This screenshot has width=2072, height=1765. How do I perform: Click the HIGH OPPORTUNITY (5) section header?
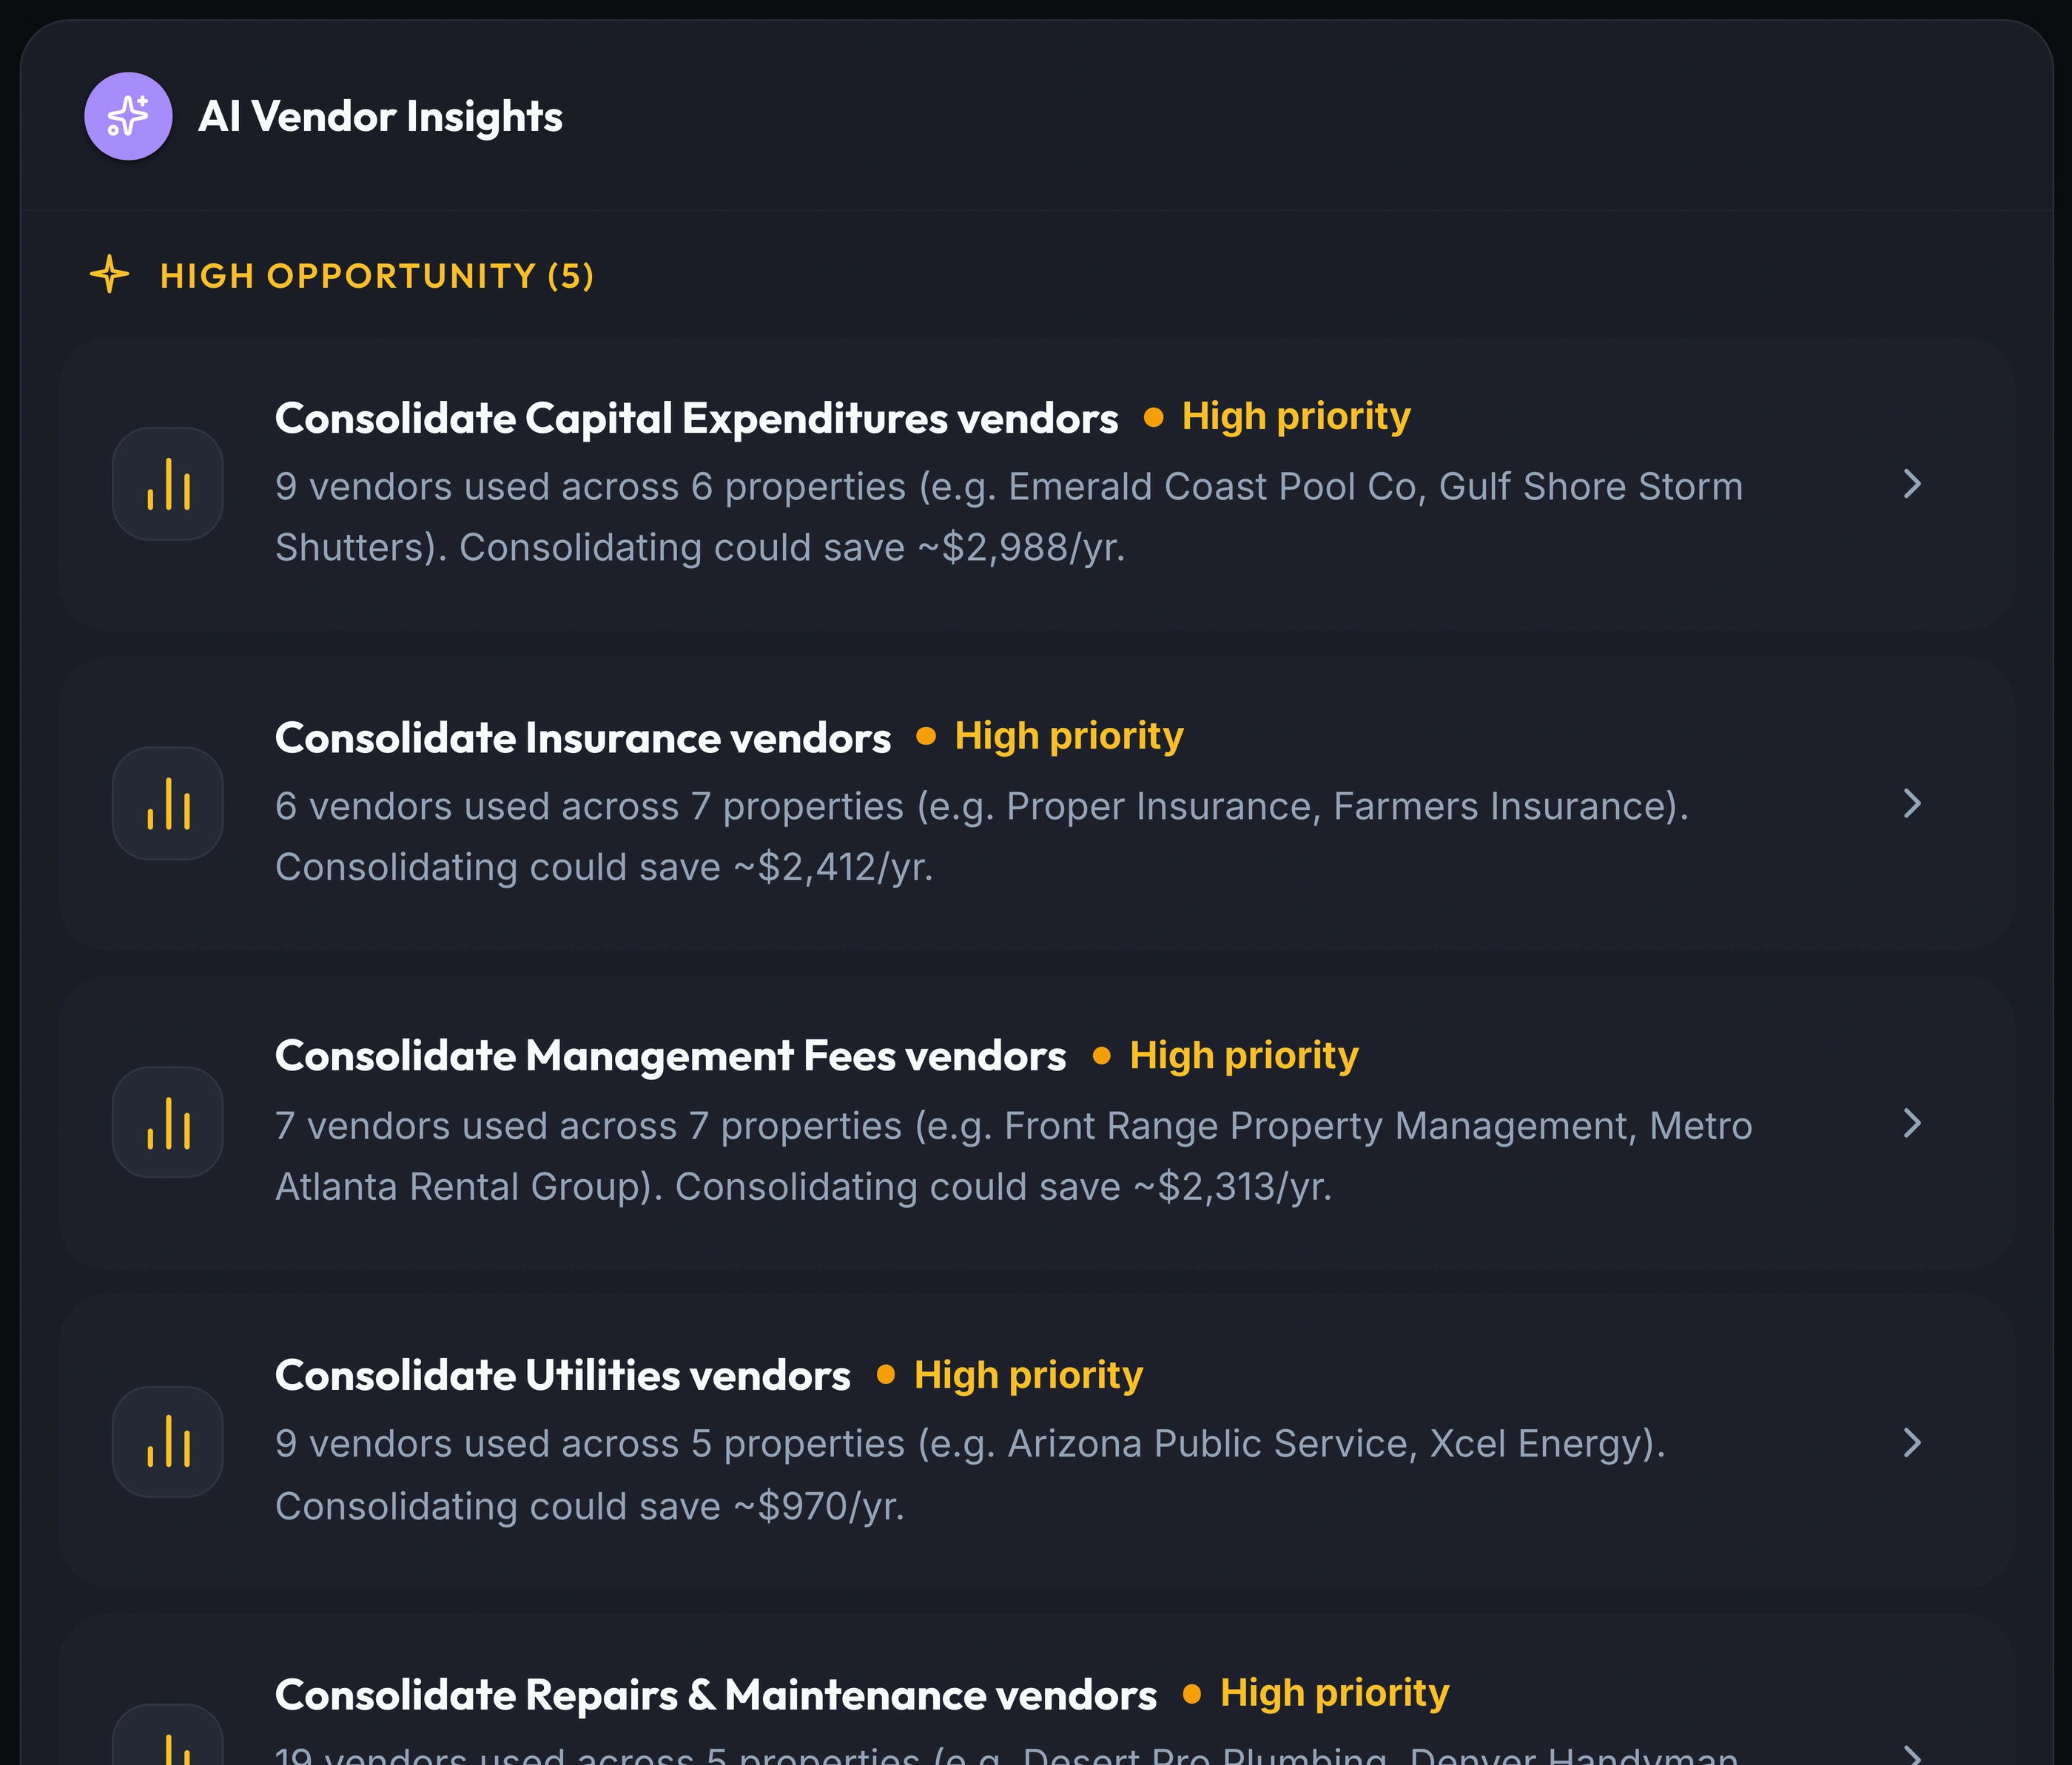(377, 276)
